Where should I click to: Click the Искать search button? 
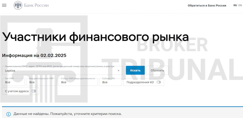click(x=135, y=70)
